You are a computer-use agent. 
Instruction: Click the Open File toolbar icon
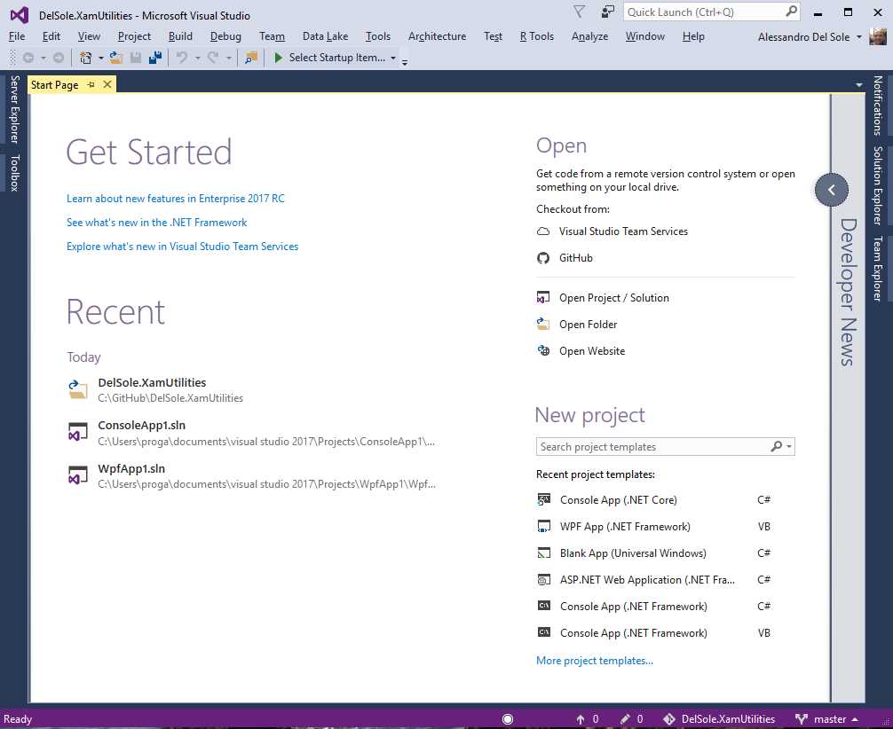coord(116,58)
